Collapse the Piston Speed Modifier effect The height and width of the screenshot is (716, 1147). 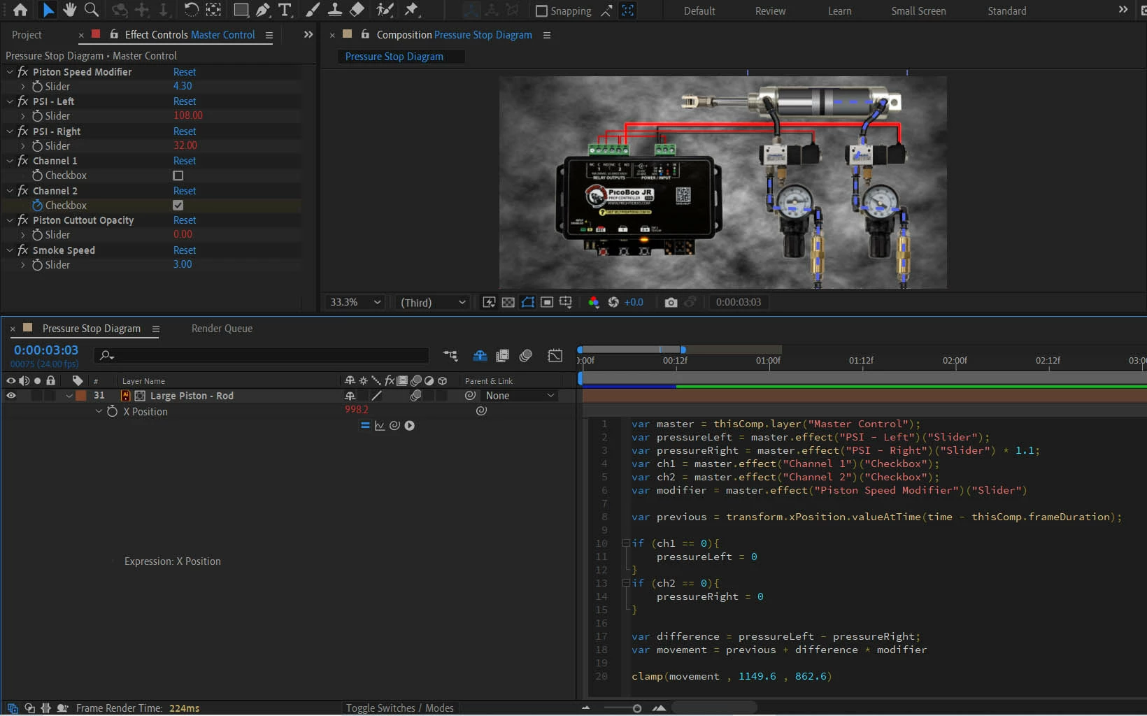tap(10, 72)
